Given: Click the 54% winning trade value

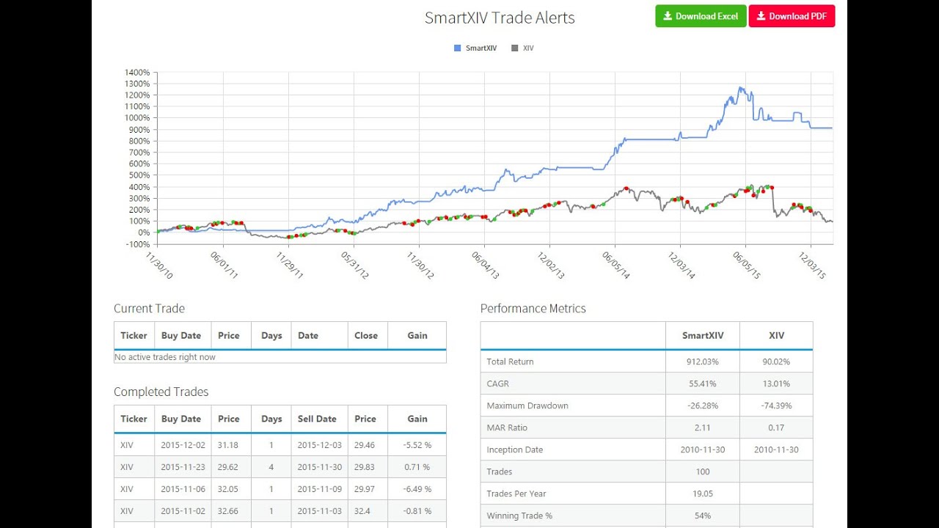Looking at the screenshot, I should click(x=703, y=516).
